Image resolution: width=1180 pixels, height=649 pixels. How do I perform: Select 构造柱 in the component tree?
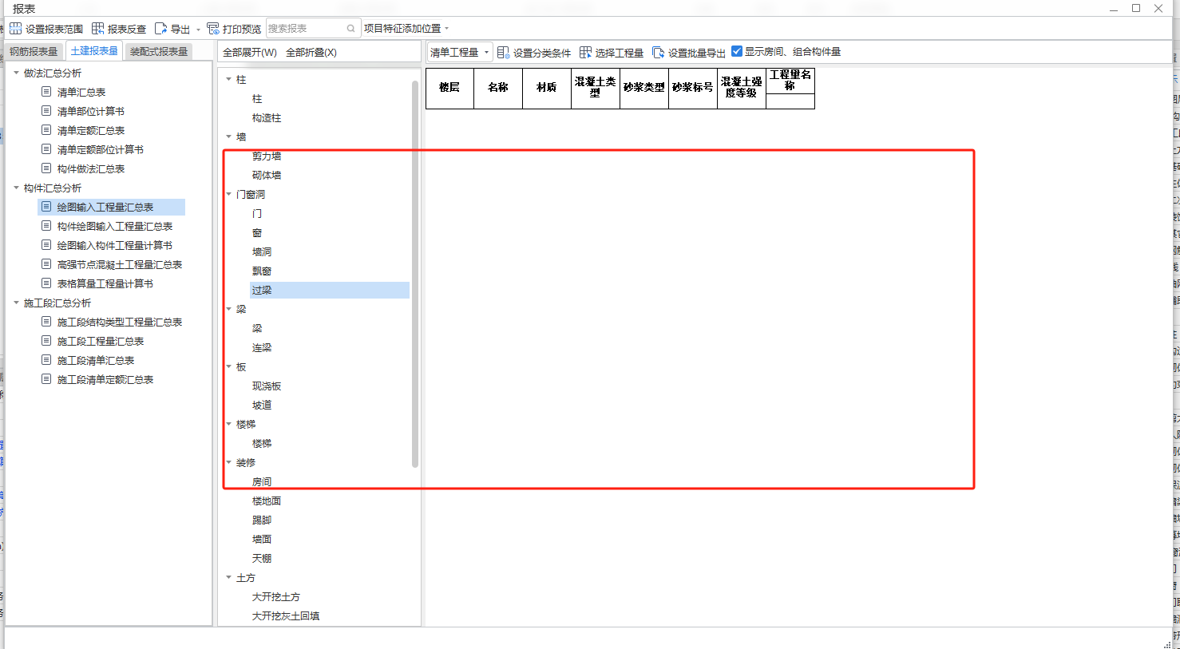(267, 117)
